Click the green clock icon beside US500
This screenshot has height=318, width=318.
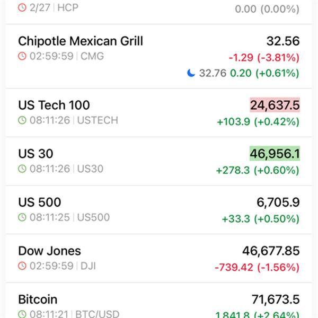(x=22, y=217)
